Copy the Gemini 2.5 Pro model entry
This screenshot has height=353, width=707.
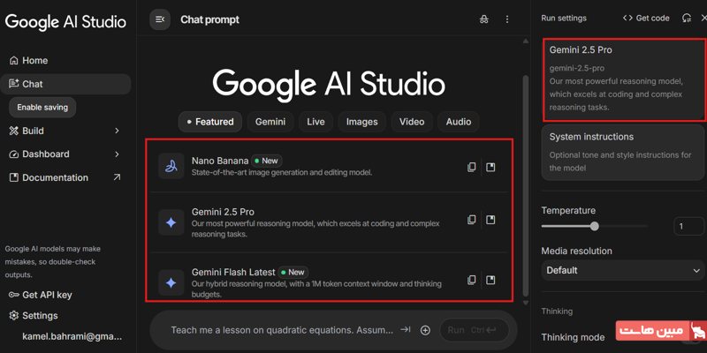coord(471,220)
